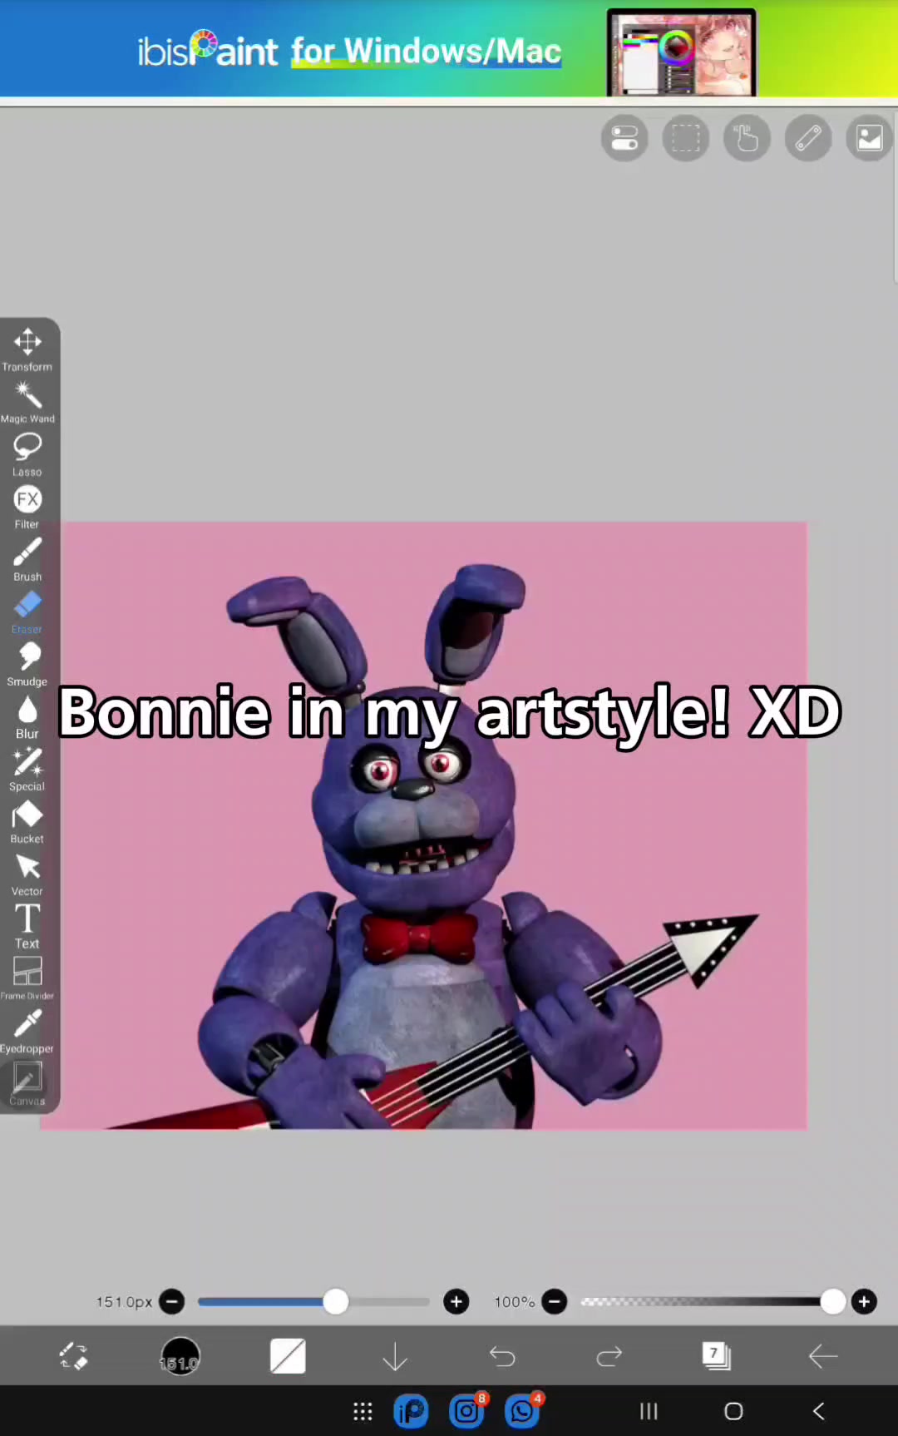Decrease opacity with minus button
898x1436 pixels.
[555, 1301]
